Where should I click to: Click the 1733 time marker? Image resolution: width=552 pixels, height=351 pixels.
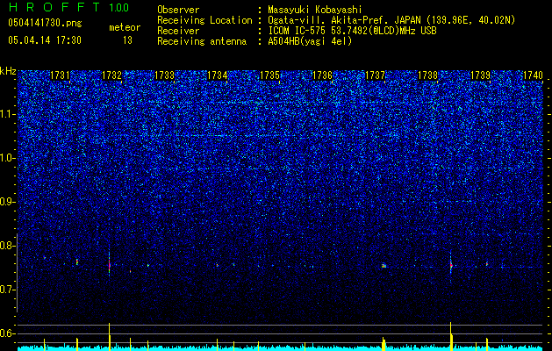(164, 75)
